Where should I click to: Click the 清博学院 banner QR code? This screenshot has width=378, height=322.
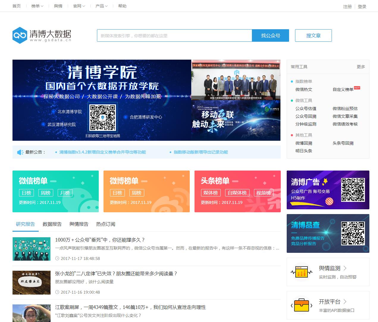103,117
